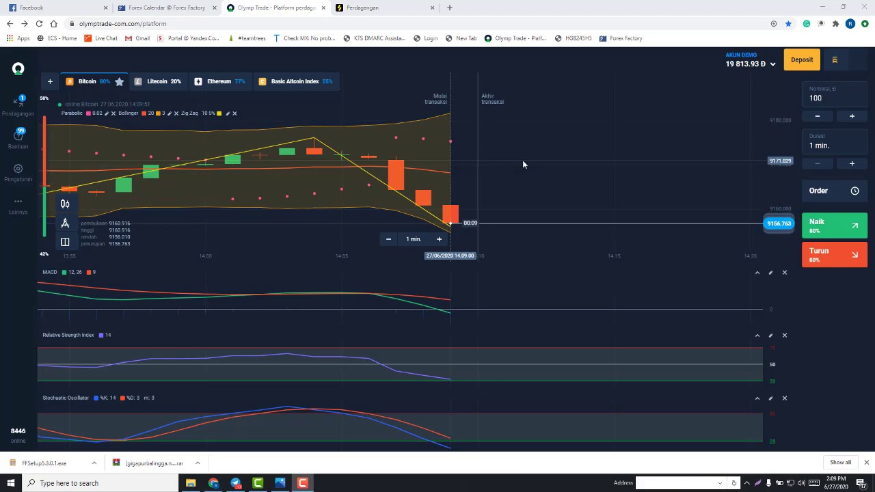This screenshot has height=492, width=875.
Task: Remove the Bollinger indicator
Action: coord(176,113)
